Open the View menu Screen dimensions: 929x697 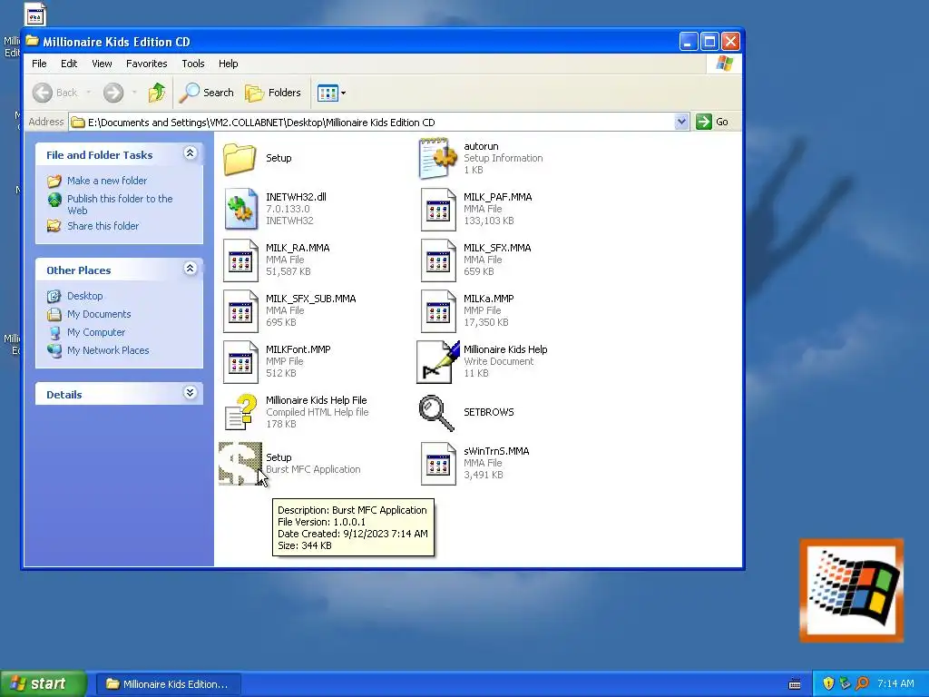102,64
